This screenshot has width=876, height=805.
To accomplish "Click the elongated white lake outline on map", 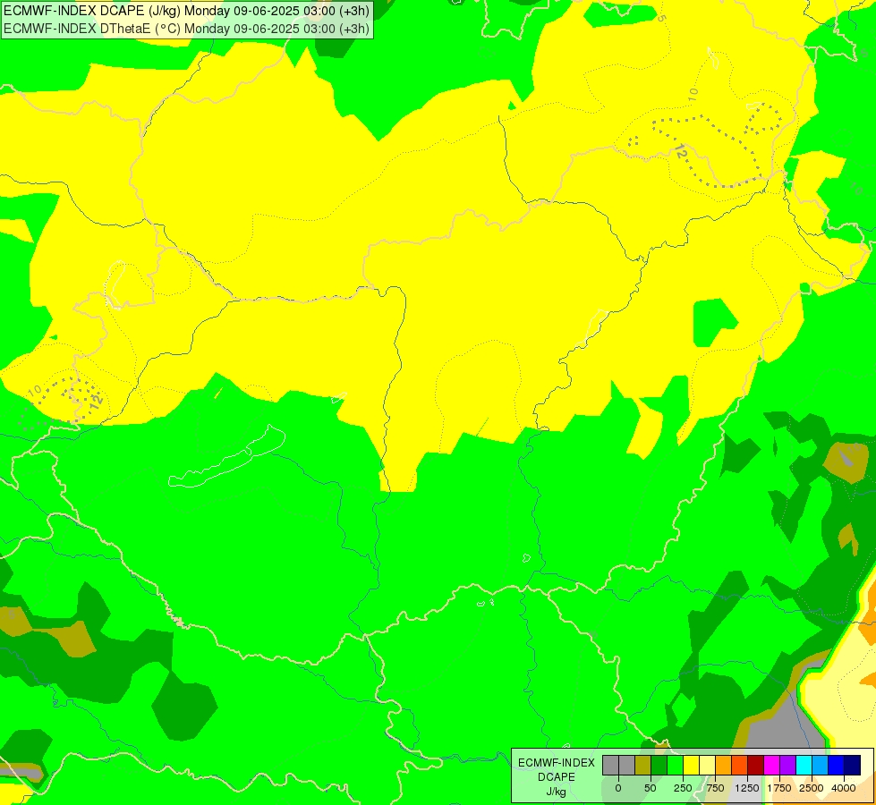I will coord(226,456).
